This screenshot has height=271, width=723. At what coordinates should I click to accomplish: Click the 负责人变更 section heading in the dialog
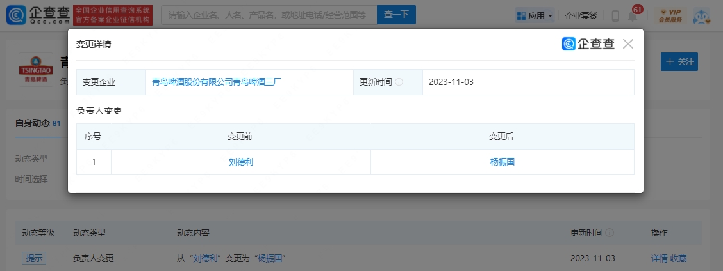[x=99, y=111]
